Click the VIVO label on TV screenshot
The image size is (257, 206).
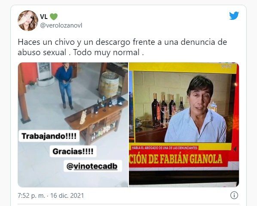click(x=226, y=66)
